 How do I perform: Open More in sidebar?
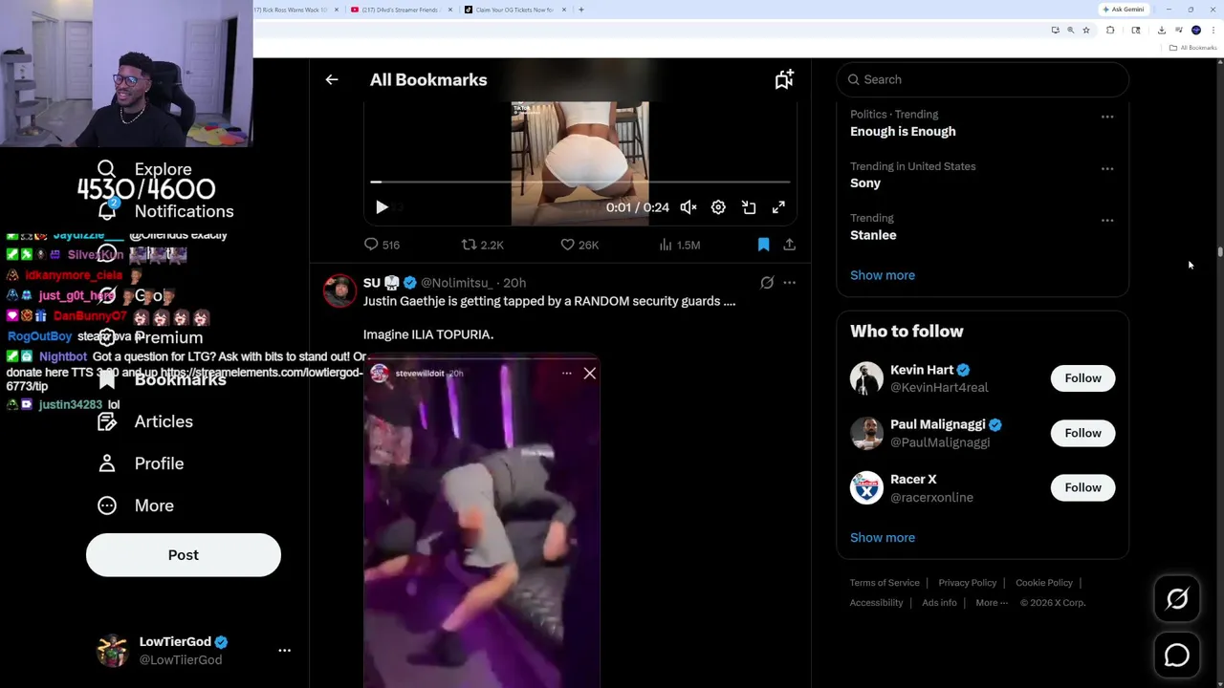[x=136, y=505]
